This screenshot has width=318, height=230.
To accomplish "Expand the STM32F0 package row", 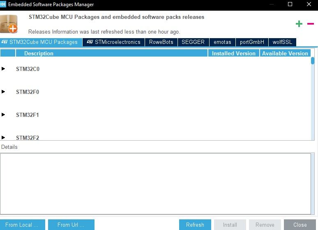I will click(3, 91).
